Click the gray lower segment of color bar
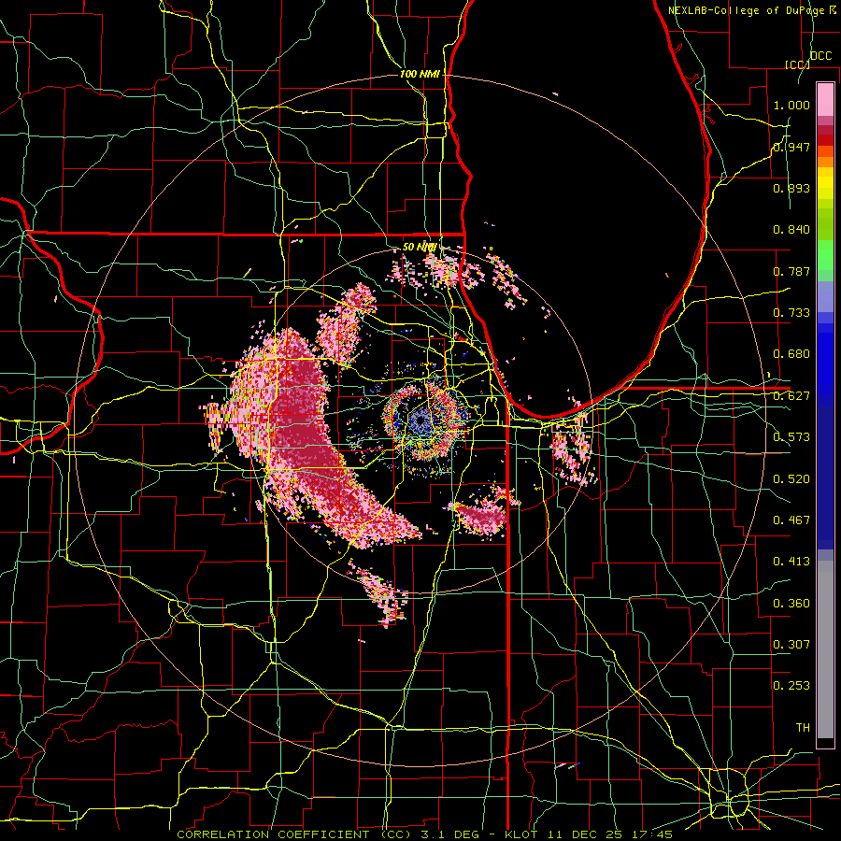Screen dimensions: 841x841 (x=825, y=649)
